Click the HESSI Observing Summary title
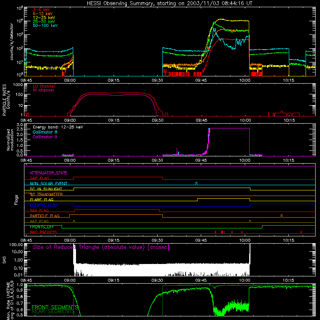The image size is (320, 320). (x=169, y=3)
